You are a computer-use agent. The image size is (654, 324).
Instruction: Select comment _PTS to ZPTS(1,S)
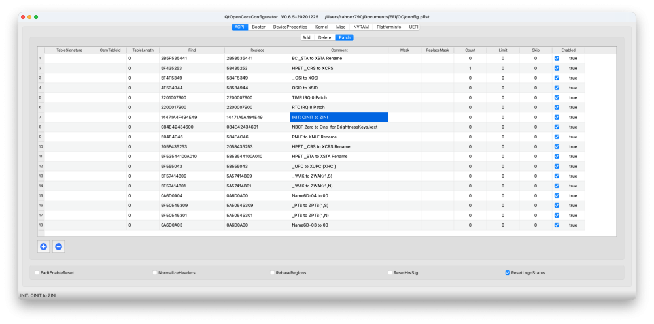point(339,205)
